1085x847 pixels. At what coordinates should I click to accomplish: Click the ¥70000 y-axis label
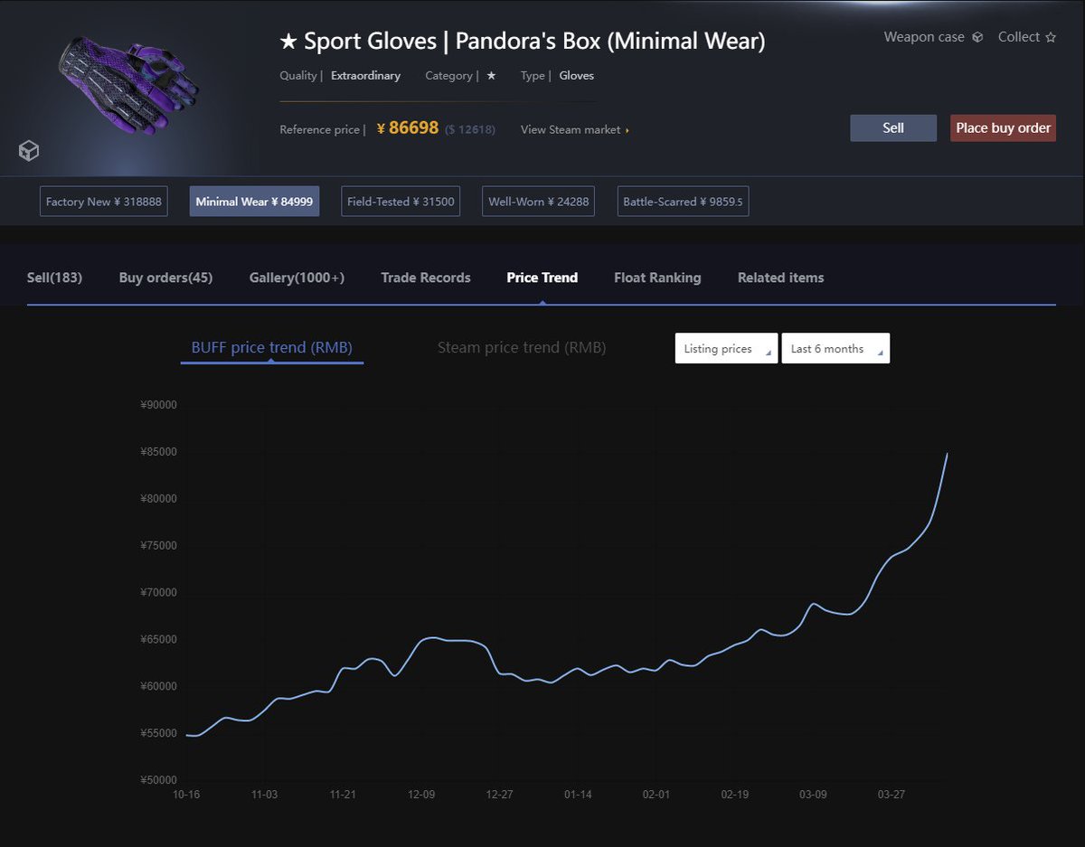point(158,593)
